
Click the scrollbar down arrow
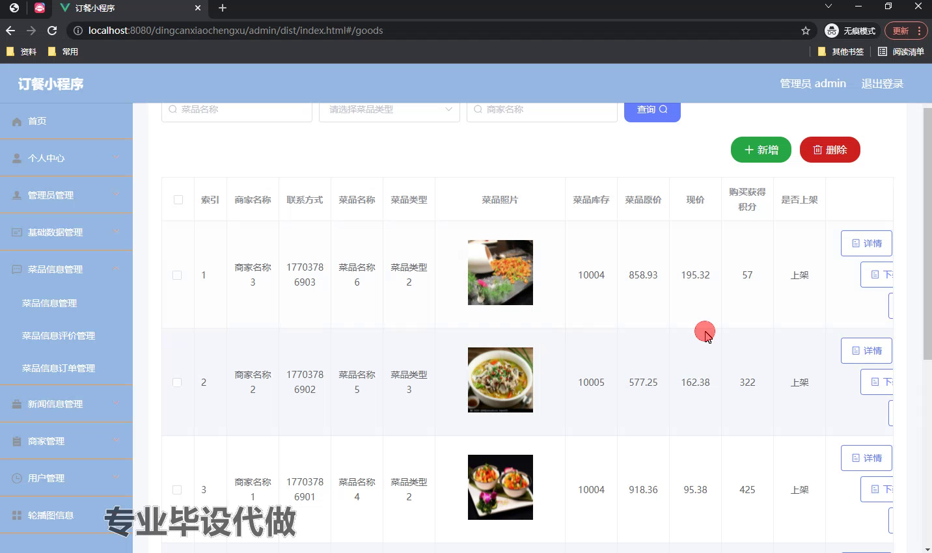click(927, 548)
